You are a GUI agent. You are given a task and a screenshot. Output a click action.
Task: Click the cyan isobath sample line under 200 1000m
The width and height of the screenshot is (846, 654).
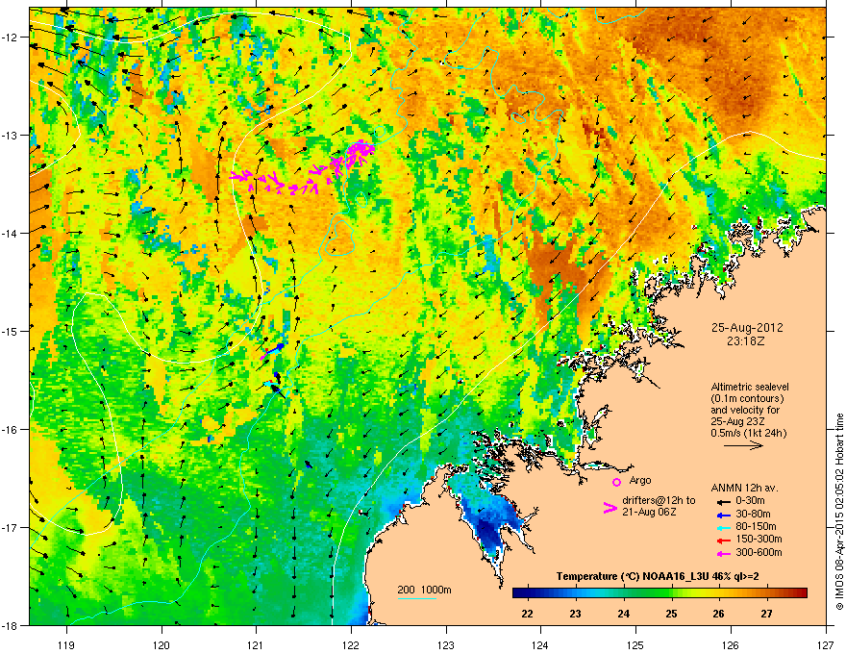(x=416, y=598)
